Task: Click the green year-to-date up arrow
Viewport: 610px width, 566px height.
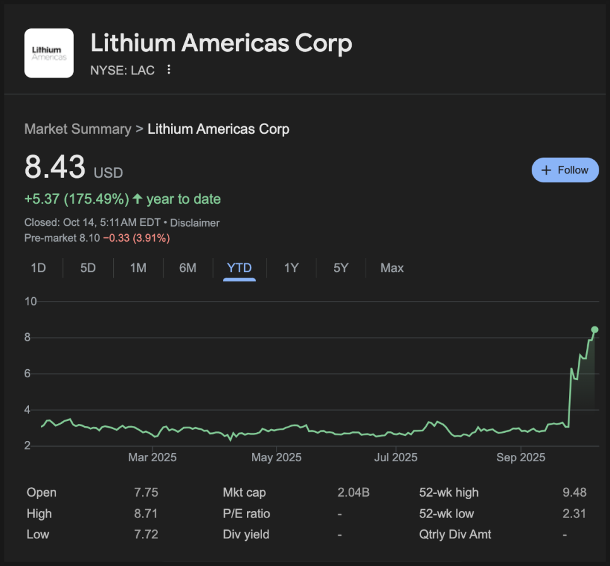Action: tap(136, 199)
